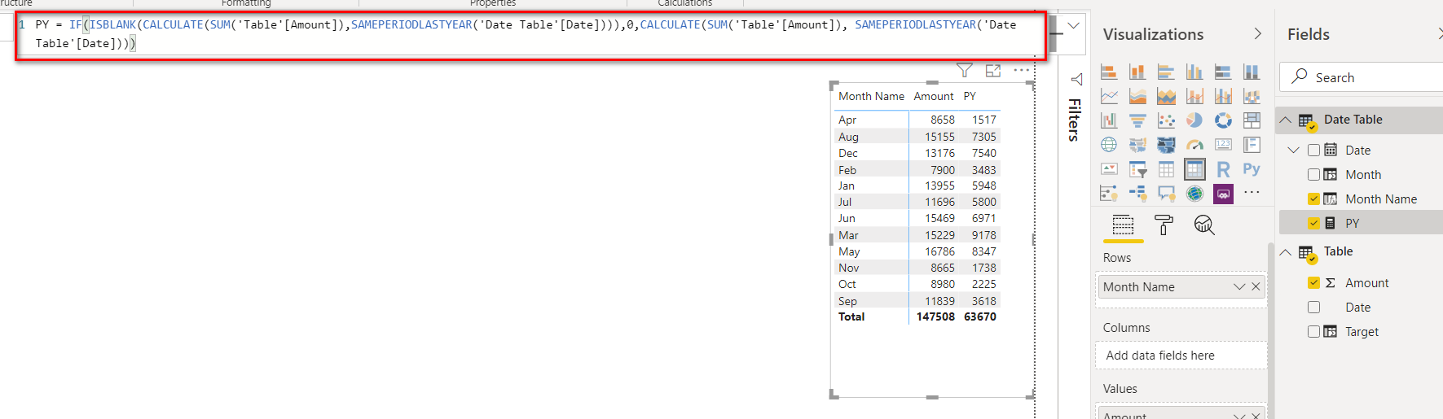Image resolution: width=1443 pixels, height=419 pixels.
Task: Select the Q&A speech bubble visual
Action: [1166, 194]
